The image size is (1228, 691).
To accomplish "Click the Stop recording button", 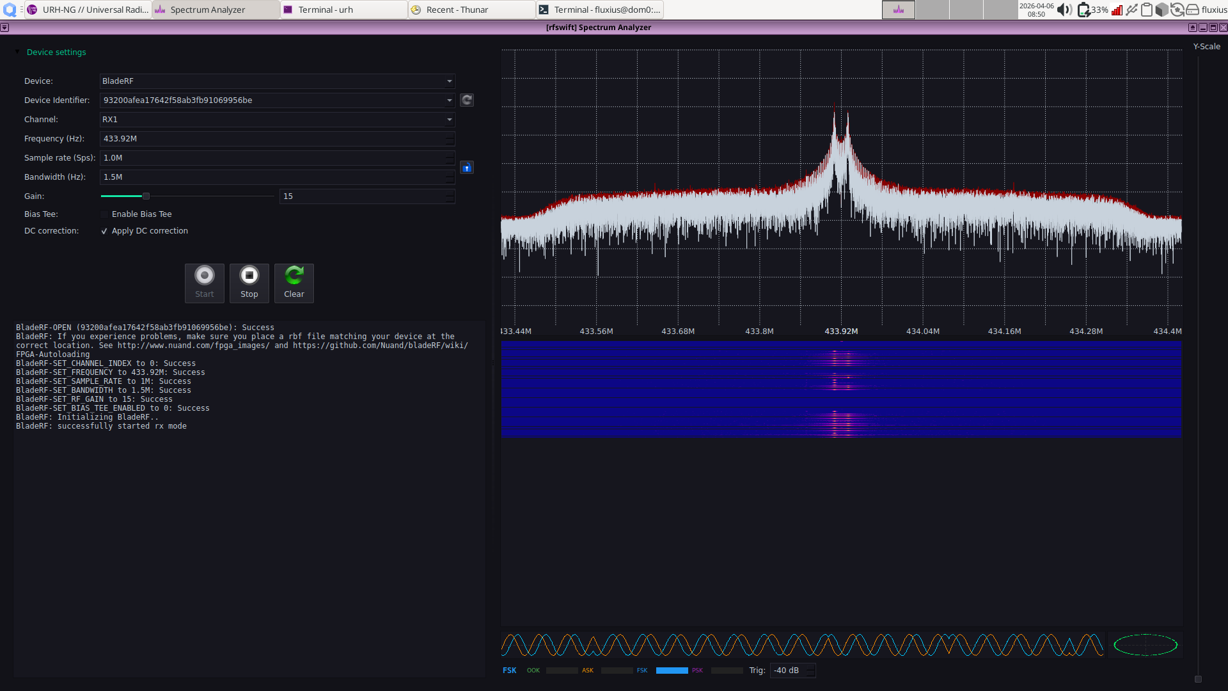I will pyautogui.click(x=249, y=282).
